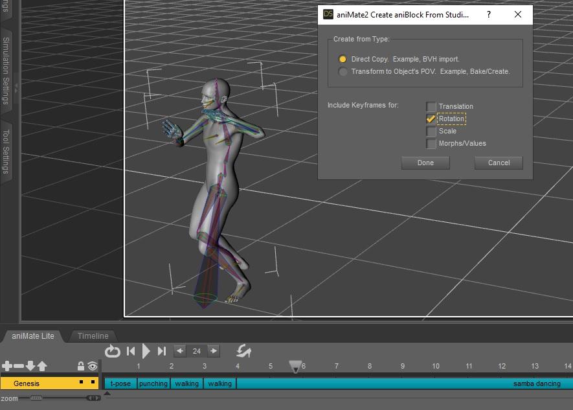Move the track up with the arrow icon

tap(42, 367)
